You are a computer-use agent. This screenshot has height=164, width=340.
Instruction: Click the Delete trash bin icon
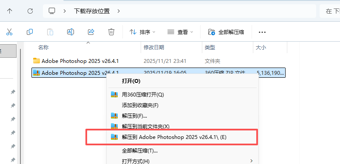click(111, 32)
